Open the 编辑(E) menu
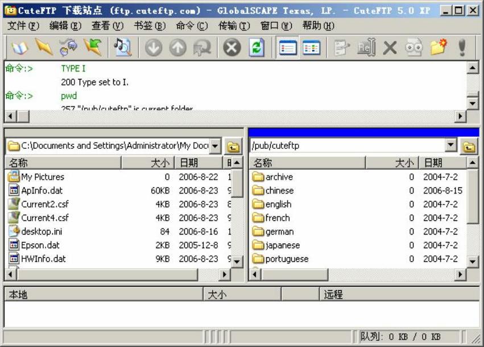The image size is (484, 347). pos(65,26)
